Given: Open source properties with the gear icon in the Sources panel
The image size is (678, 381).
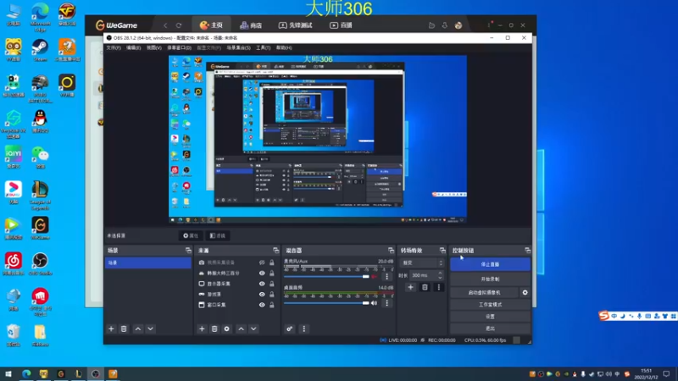Looking at the screenshot, I should (226, 329).
